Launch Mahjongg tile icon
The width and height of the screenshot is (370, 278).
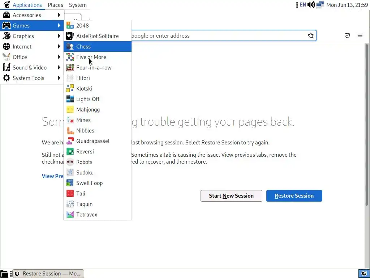coord(70,109)
